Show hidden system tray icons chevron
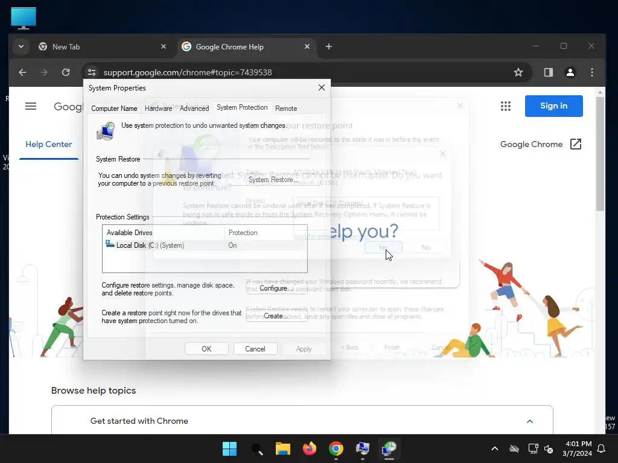The image size is (618, 463). click(x=495, y=449)
